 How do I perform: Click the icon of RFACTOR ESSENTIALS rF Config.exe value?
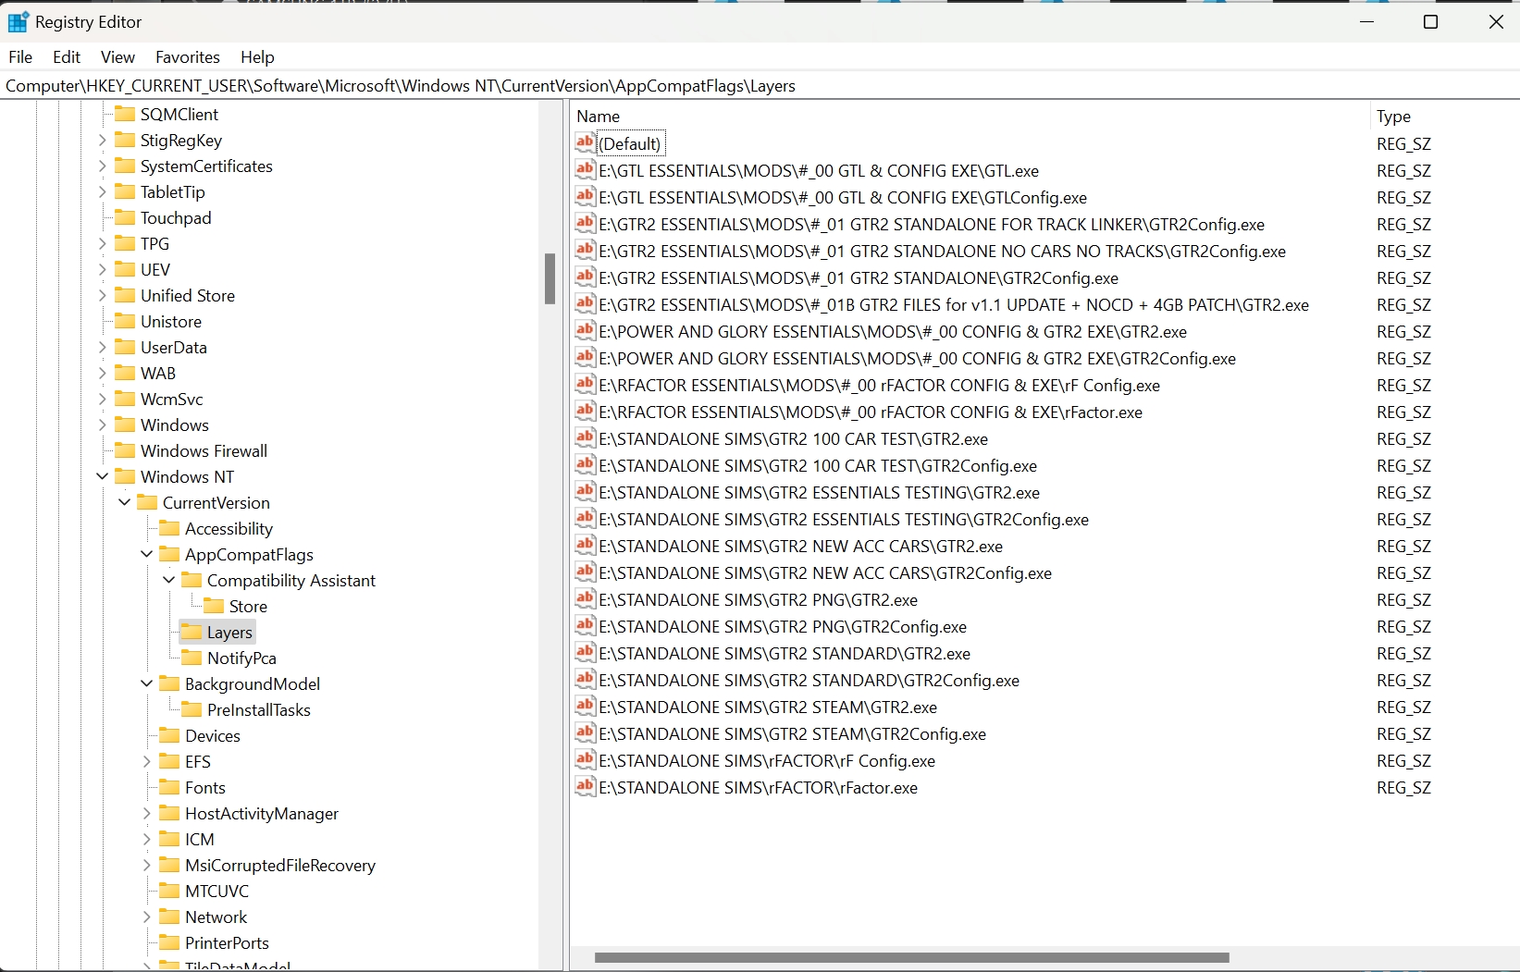point(585,384)
